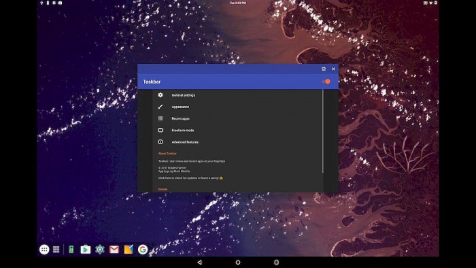Close the Taskbar settings window

333,69
